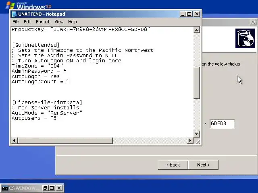Click the 'Sets the Admin Password' comment line
The height and width of the screenshot is (193, 258).
coord(65,55)
